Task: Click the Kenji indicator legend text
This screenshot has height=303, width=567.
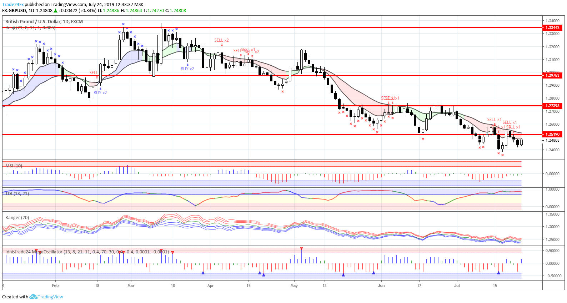Action: tap(30, 27)
